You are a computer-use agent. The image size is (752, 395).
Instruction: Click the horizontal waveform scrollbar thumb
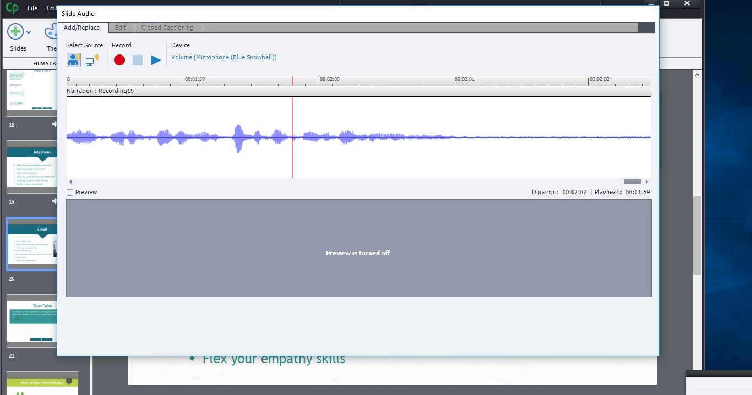pyautogui.click(x=633, y=182)
